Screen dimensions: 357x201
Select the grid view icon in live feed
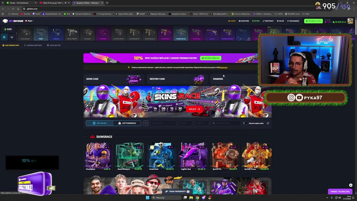[x=4, y=37]
